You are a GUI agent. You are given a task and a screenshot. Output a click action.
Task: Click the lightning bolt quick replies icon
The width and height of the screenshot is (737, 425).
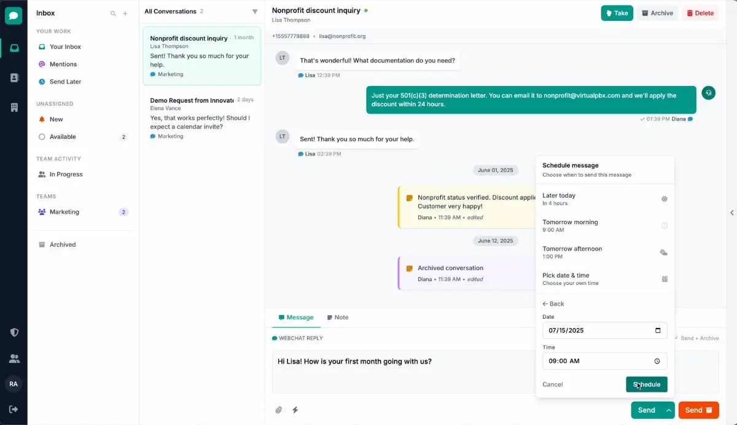tap(295, 410)
